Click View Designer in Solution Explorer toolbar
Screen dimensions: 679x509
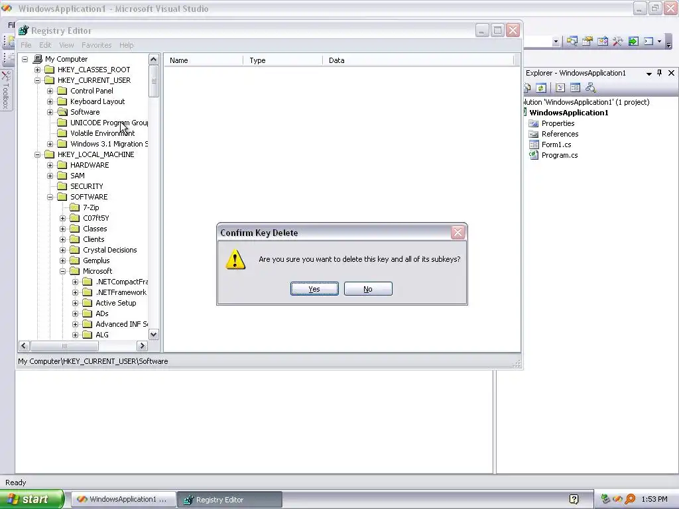(x=575, y=88)
